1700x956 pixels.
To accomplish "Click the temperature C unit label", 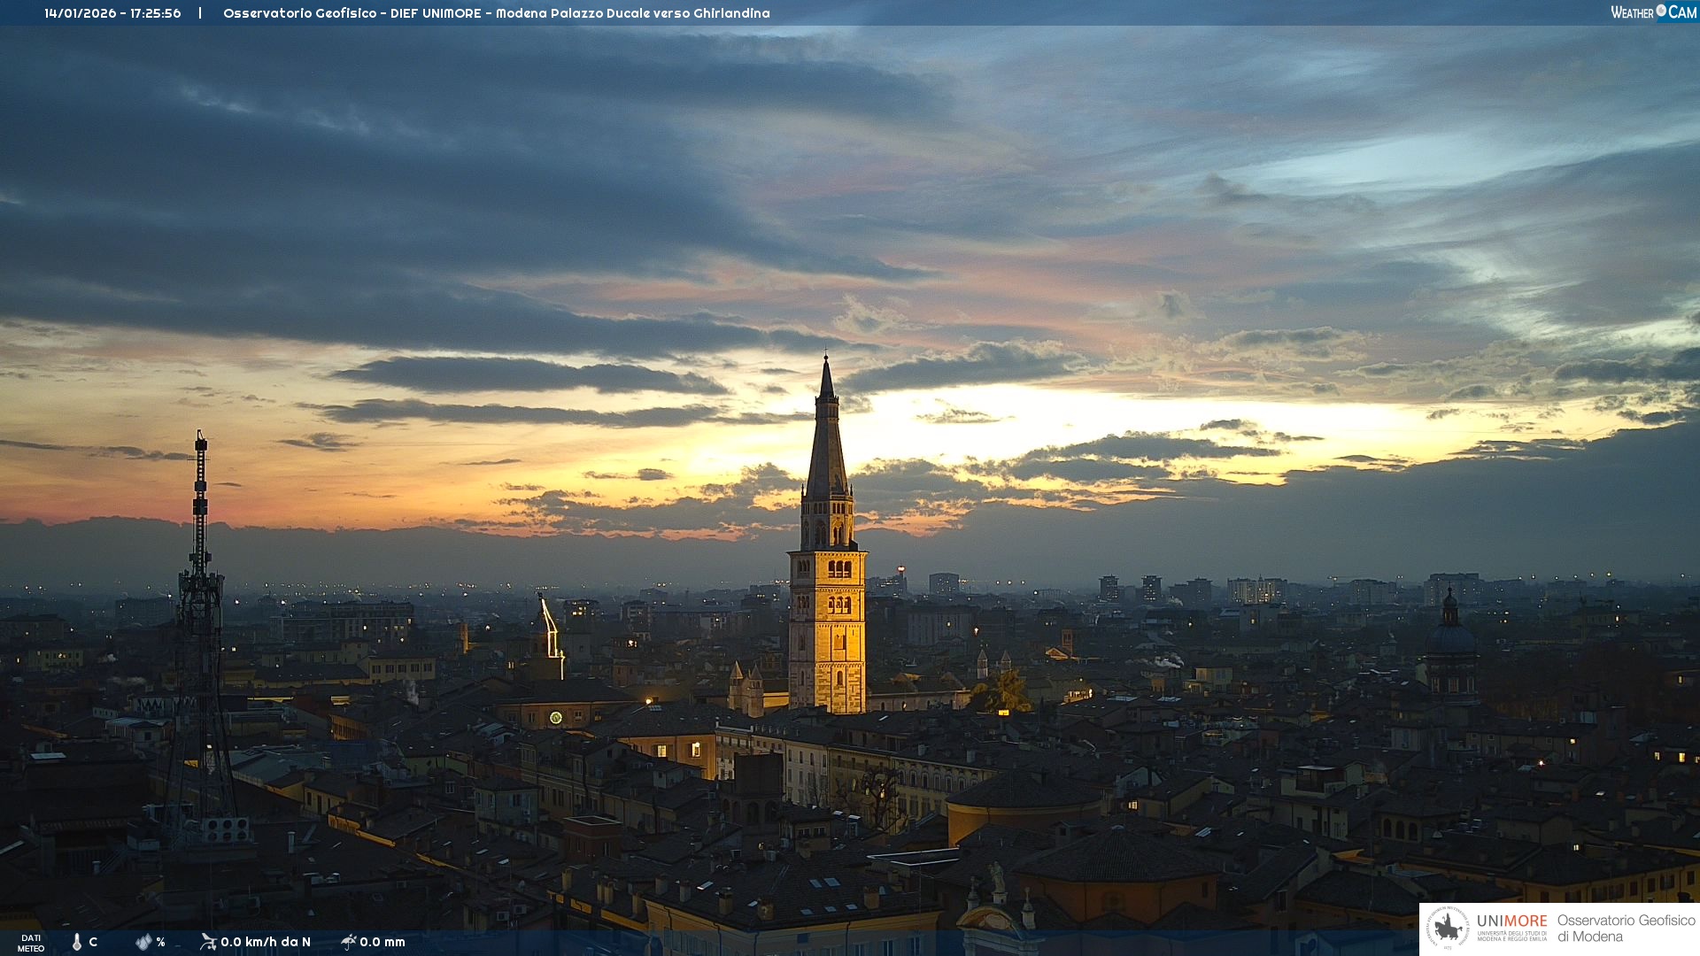I will [x=93, y=942].
